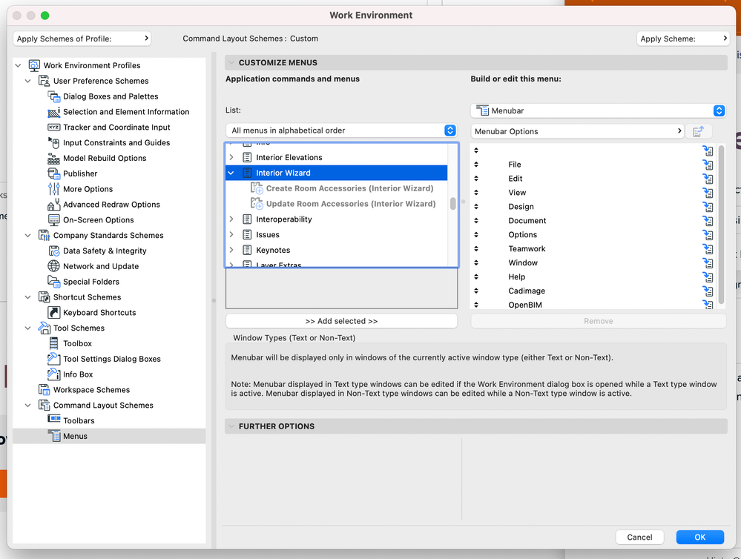
Task: Expand the Interior Elevations menu entry
Action: [231, 157]
